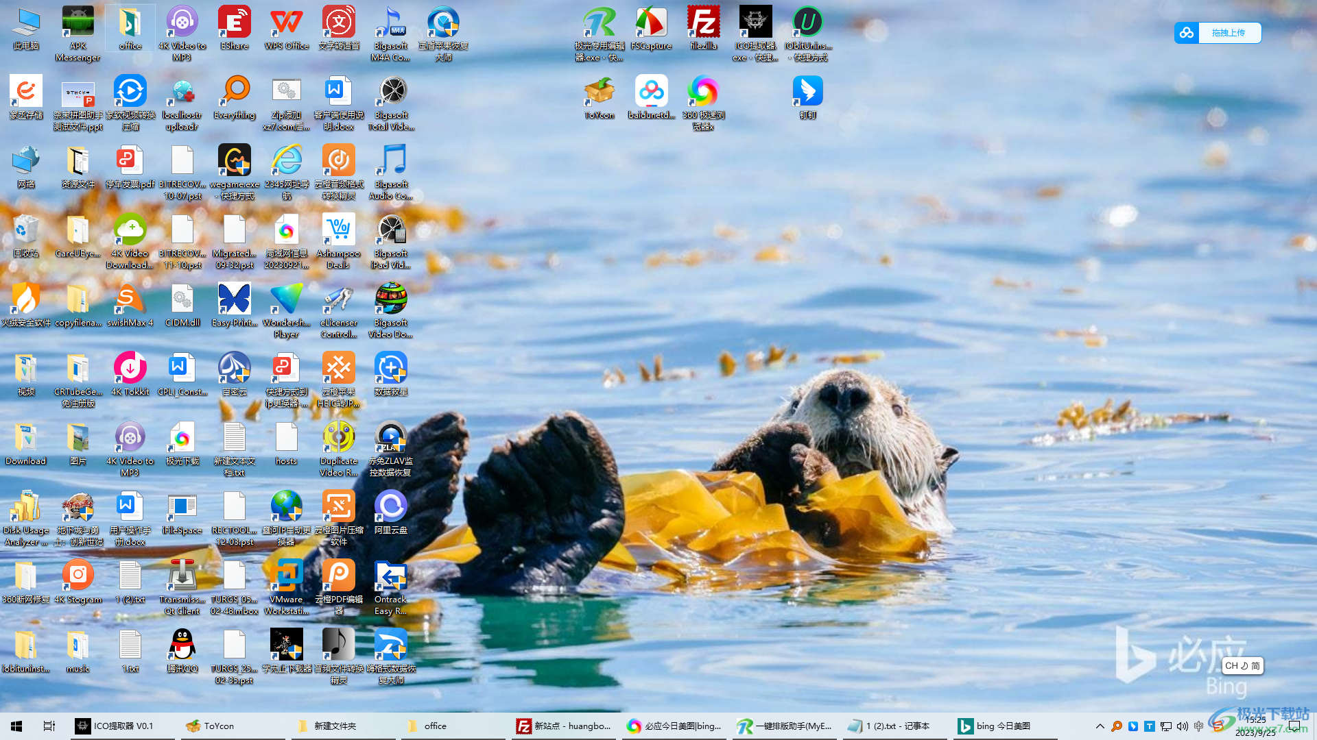Open the taskbar clock showing 15:25

click(x=1255, y=726)
